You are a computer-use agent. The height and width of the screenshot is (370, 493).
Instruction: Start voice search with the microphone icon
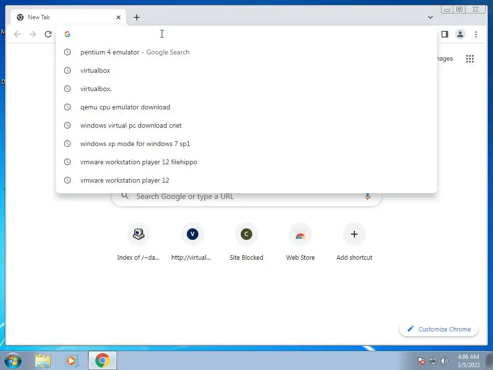pyautogui.click(x=367, y=197)
